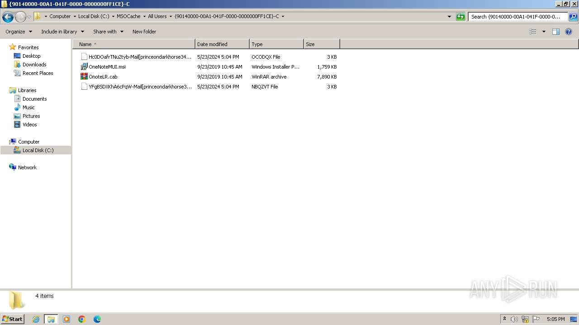Click the network tray icon
Viewport: 579px width, 325px height.
[525, 319]
